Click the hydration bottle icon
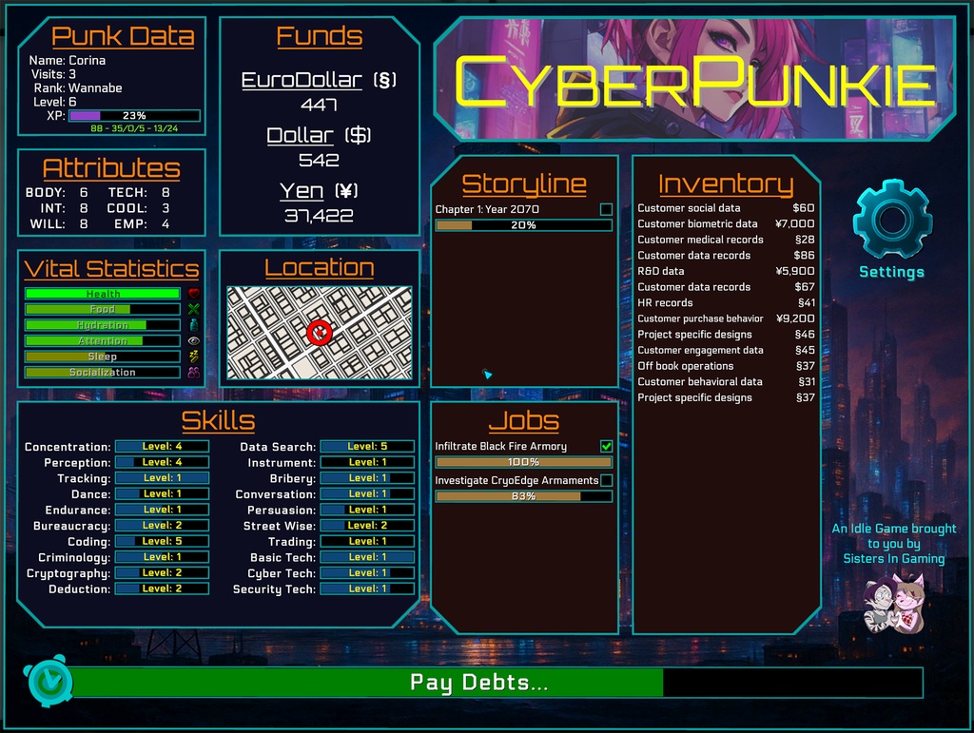The image size is (974, 733). [191, 324]
